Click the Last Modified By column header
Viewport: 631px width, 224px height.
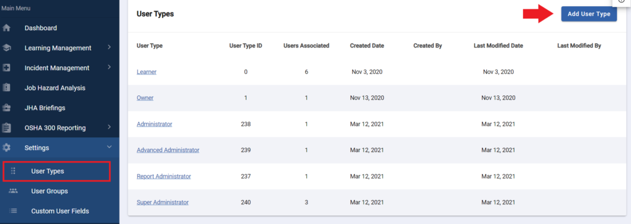[579, 46]
